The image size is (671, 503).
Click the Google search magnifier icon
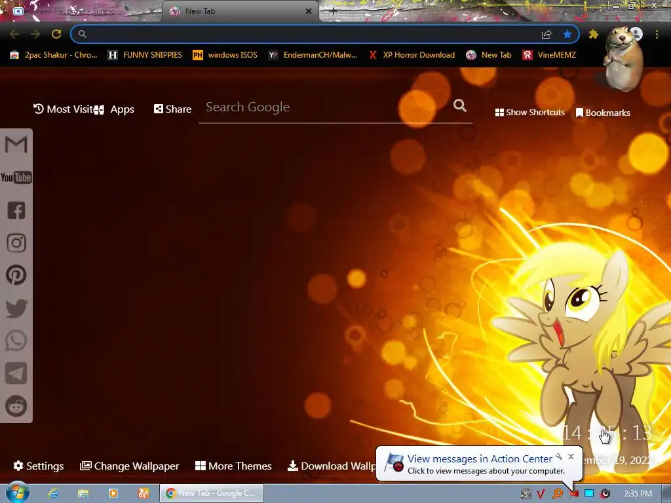(460, 105)
